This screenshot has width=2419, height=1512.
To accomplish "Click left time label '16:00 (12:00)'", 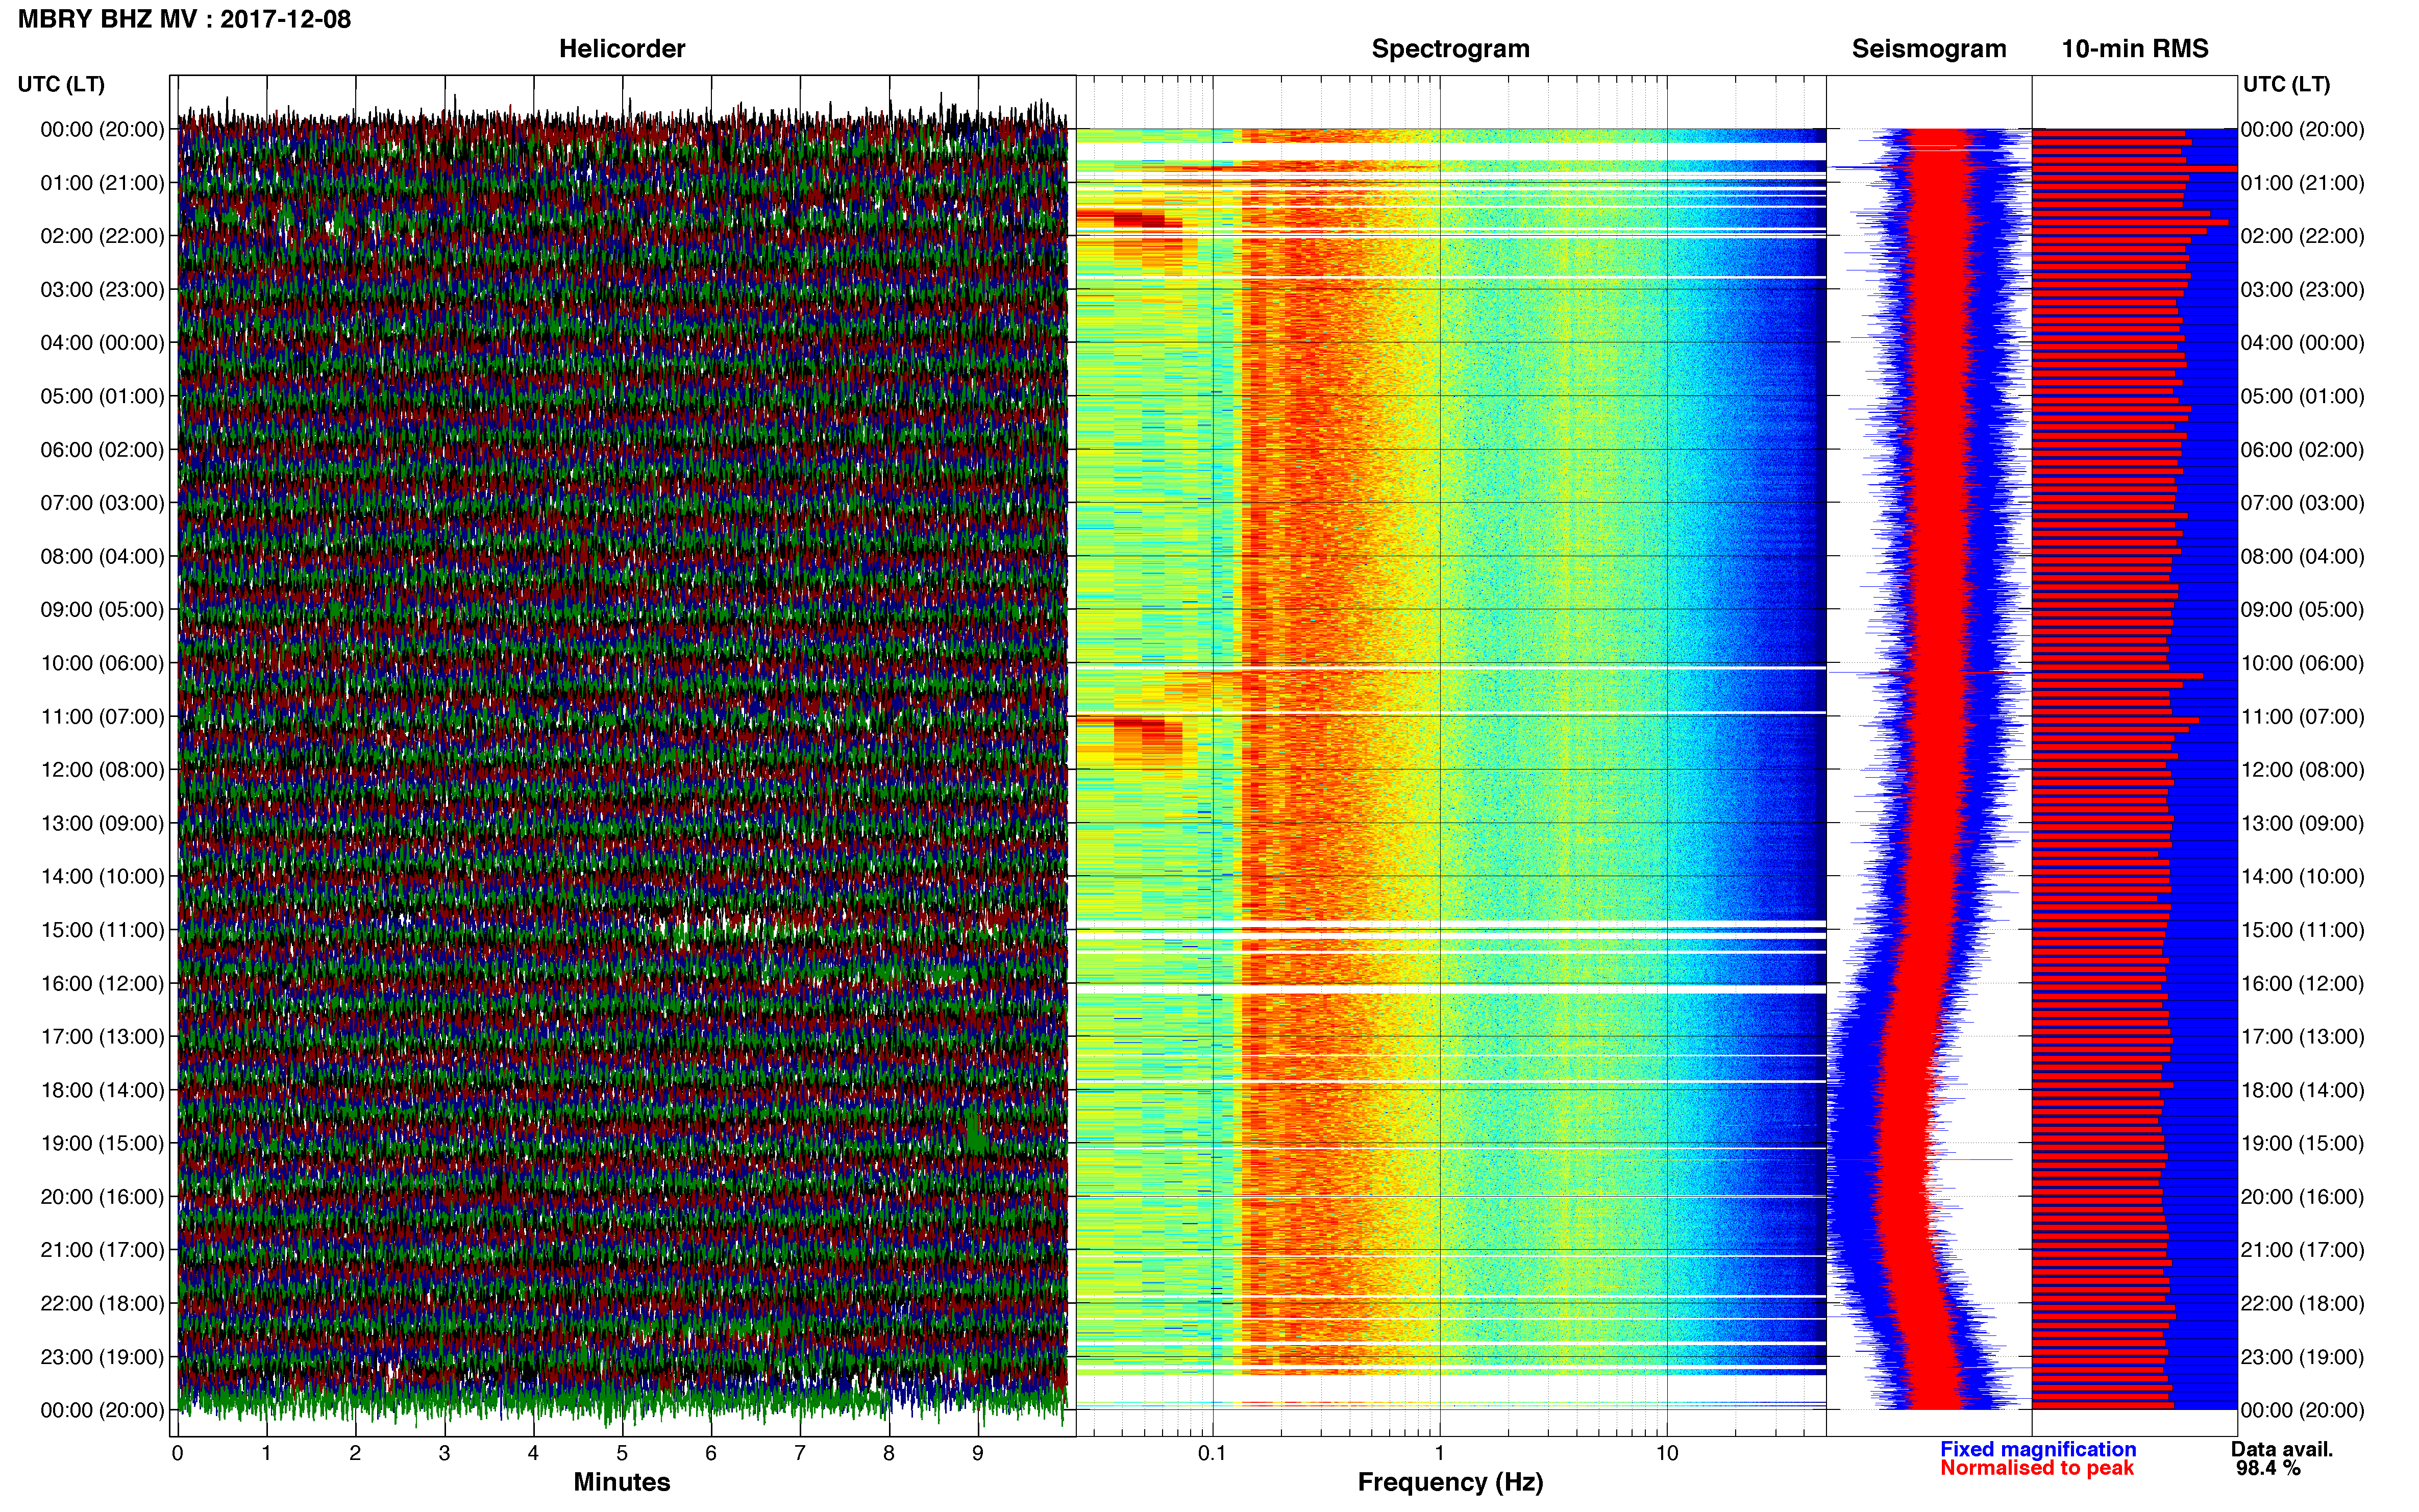I will [x=102, y=984].
